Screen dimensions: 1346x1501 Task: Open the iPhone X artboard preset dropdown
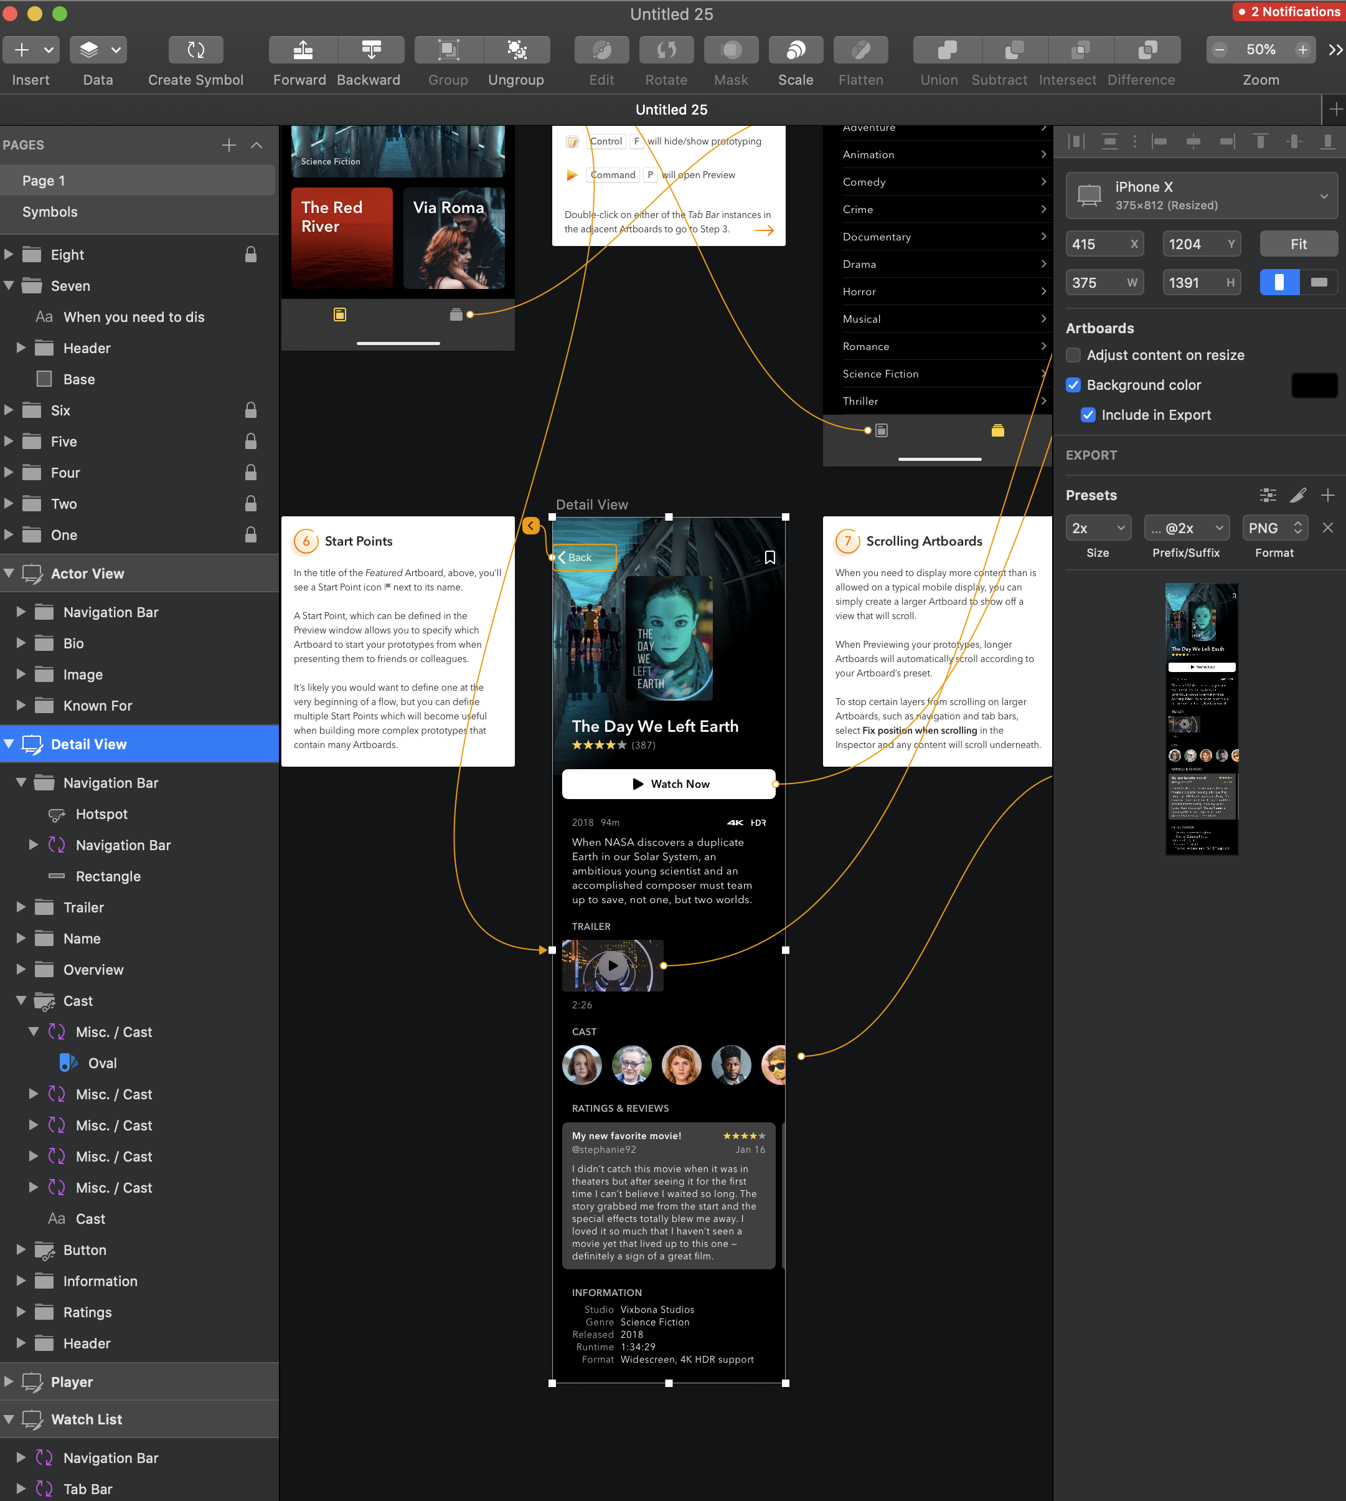coord(1201,196)
